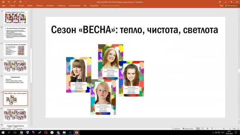Switch to Reading view in status bar
240x135 pixels.
pyautogui.click(x=207, y=129)
